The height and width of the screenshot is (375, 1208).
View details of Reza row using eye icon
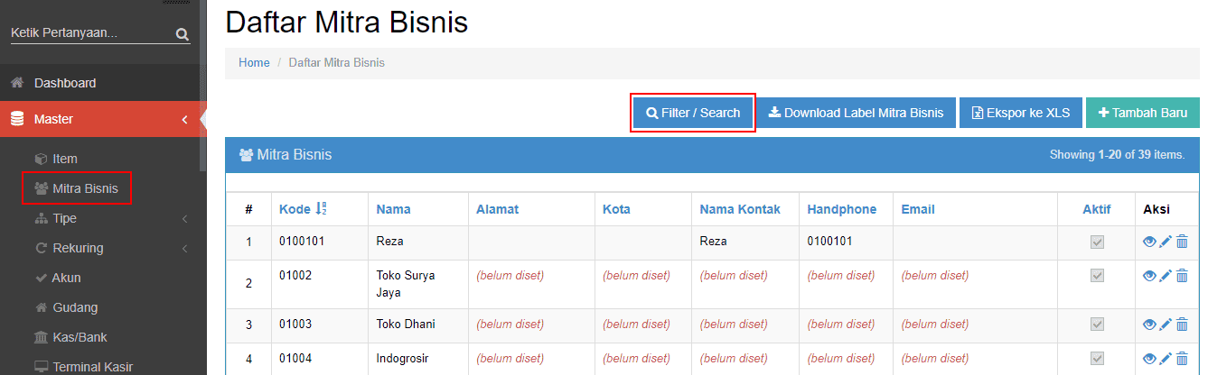[x=1149, y=242]
